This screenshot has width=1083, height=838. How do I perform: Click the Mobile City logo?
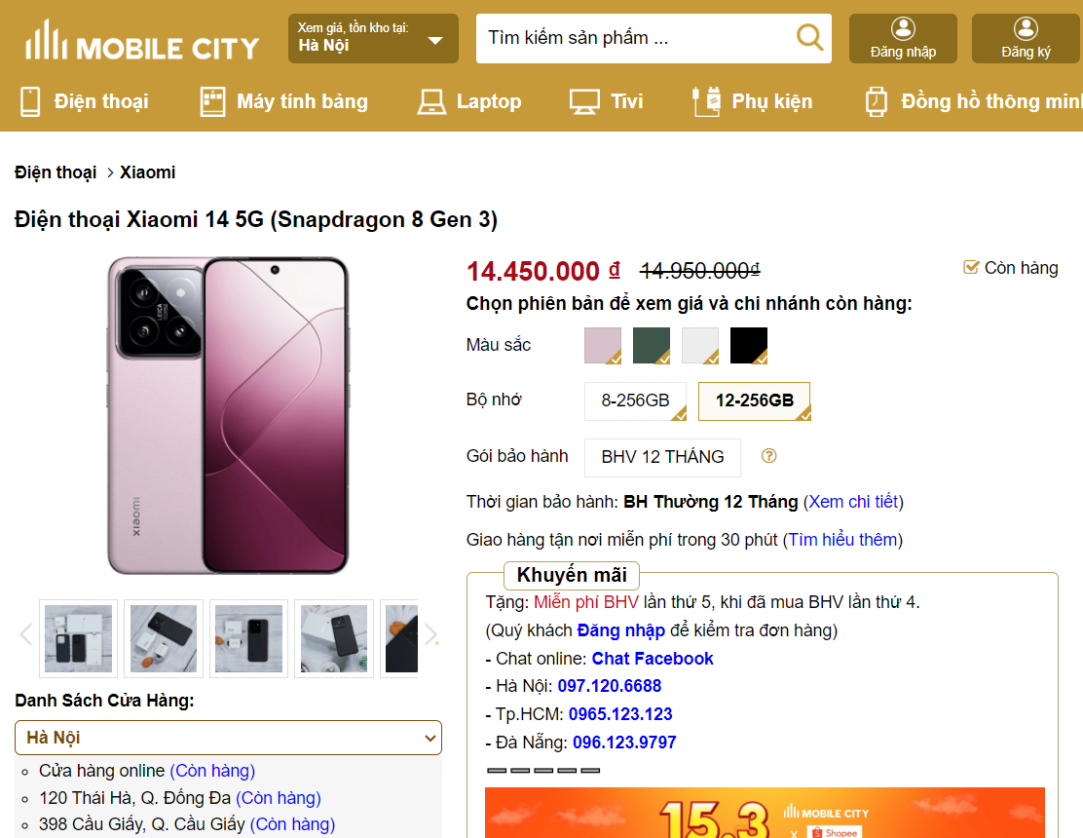tap(142, 43)
